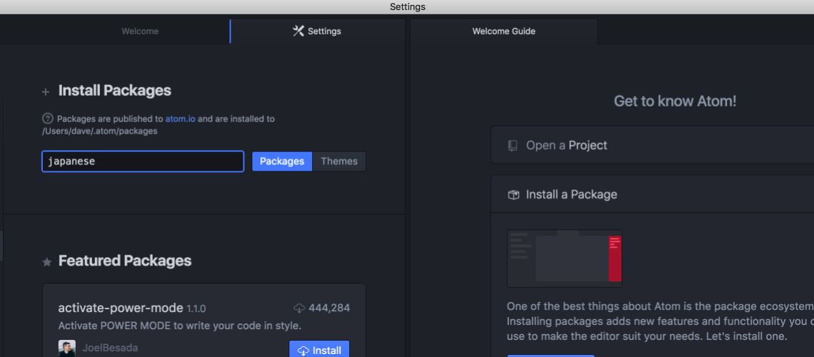Focus the package search field containing japanese

click(x=143, y=161)
